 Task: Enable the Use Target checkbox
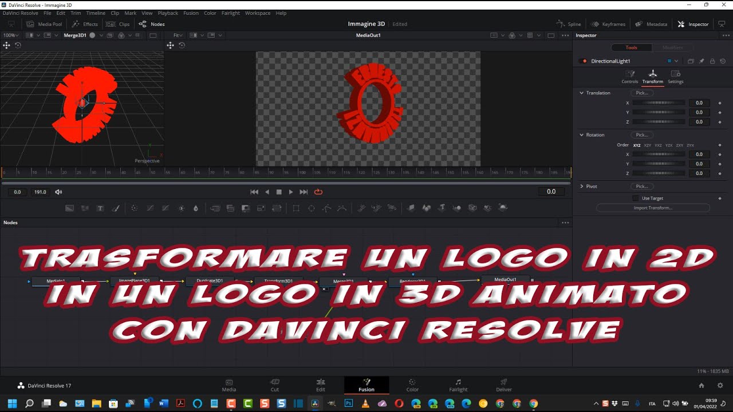coord(635,198)
